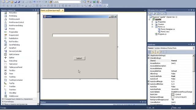Screen dimensions: 196x110
Task: Expand the (DataBindings) property group
Action: 149,58
